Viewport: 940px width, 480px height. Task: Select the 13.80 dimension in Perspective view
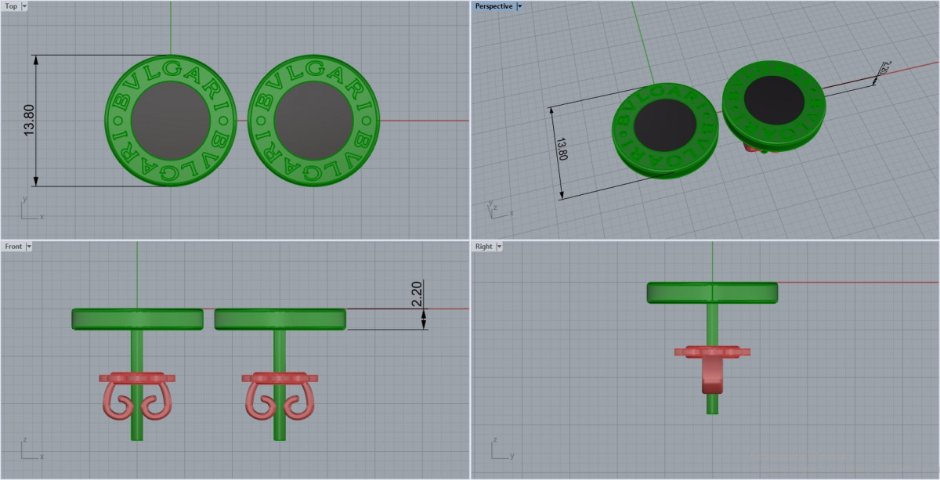[561, 148]
